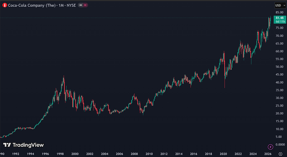Click the Coca-Cola Company (The) symbol title

pos(32,5)
